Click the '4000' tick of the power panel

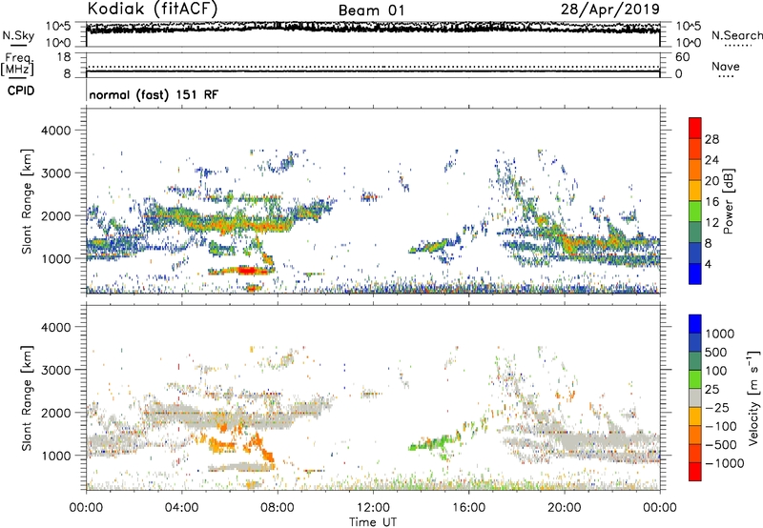coord(56,131)
